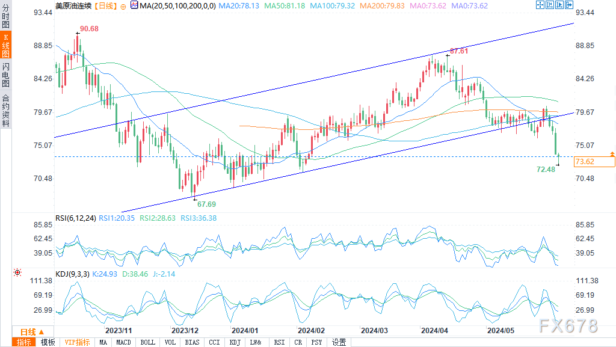The image size is (616, 347).
Task: Click the red sun marker beside KDJ panel
Action: [17, 272]
